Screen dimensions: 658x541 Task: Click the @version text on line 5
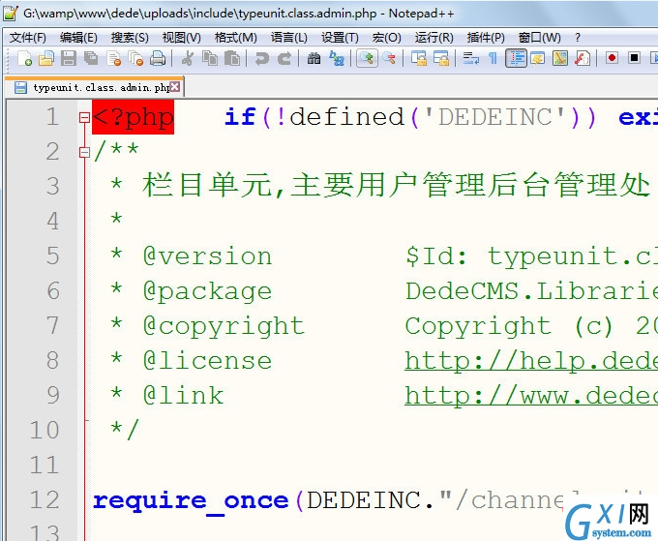click(x=208, y=256)
